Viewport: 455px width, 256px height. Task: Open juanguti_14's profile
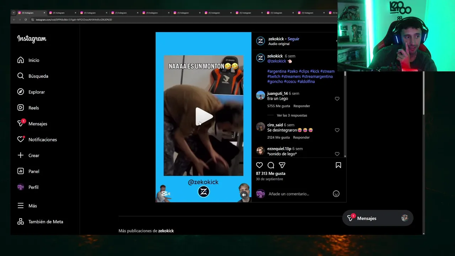pos(277,94)
